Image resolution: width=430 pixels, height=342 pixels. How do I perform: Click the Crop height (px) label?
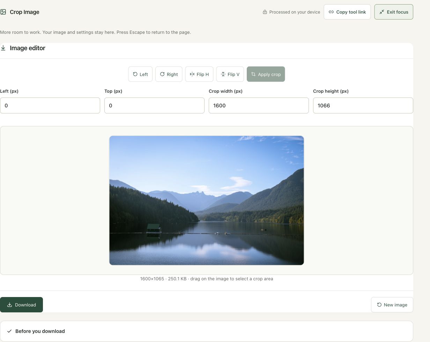pyautogui.click(x=331, y=91)
